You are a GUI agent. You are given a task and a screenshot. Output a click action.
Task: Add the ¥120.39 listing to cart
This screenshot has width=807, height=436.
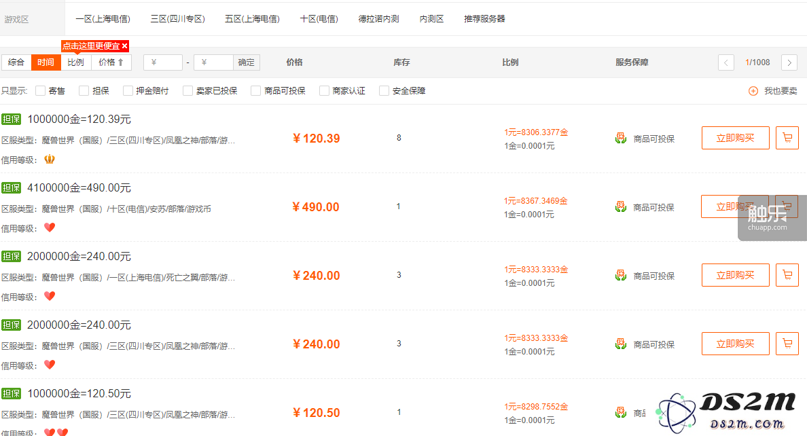point(787,138)
